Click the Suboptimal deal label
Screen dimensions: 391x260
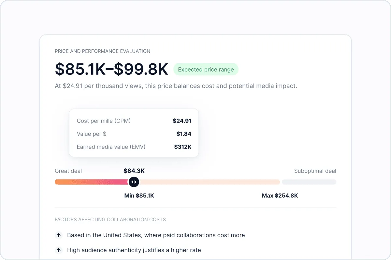pyautogui.click(x=315, y=171)
